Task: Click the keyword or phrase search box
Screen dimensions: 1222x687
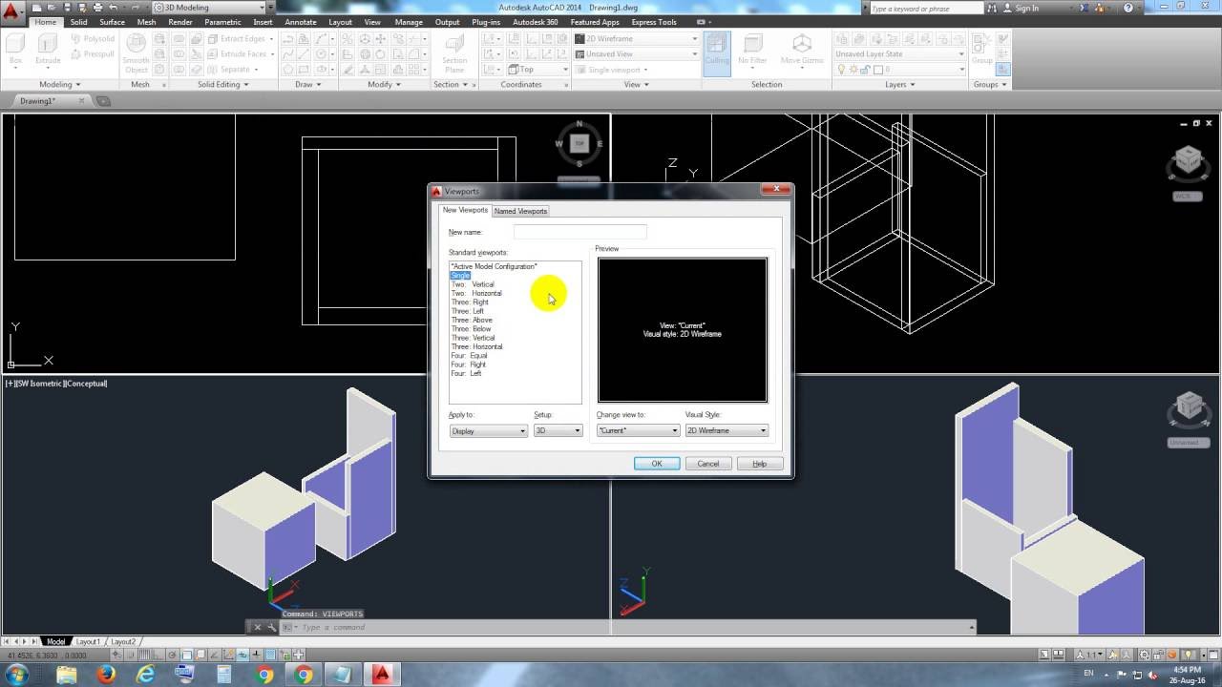Action: [926, 9]
